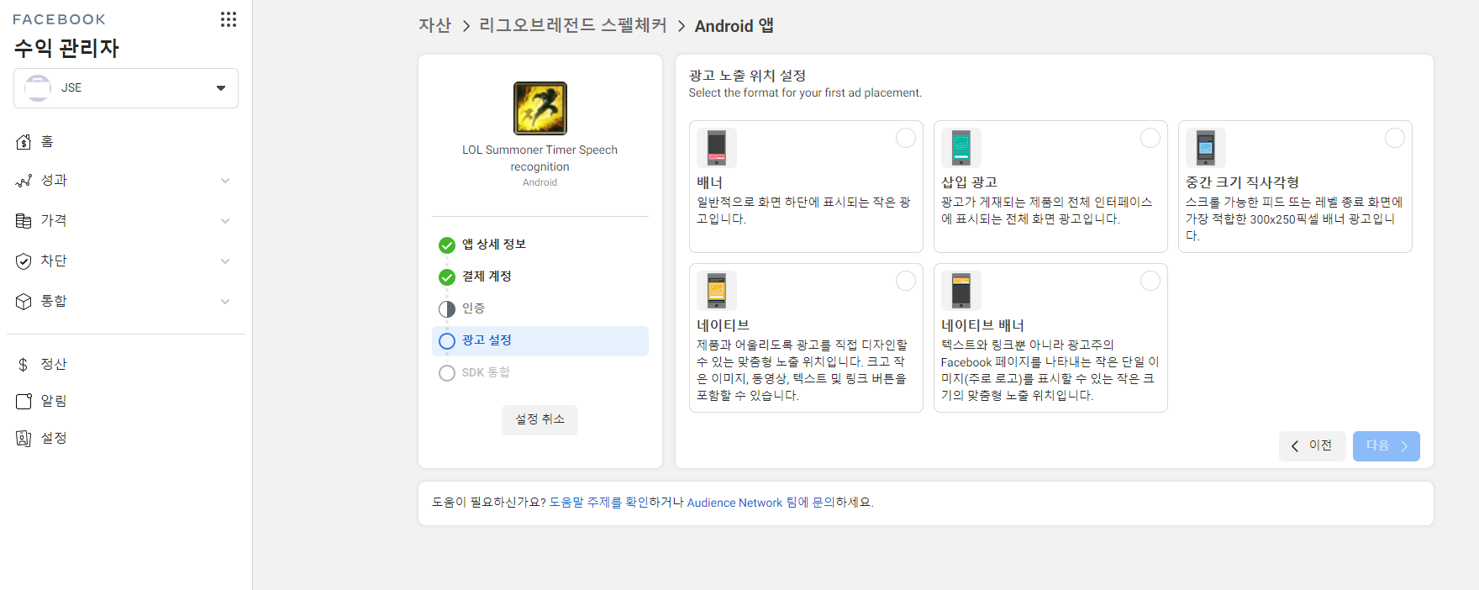Select the 광고 설정 step
1479x590 pixels.
(x=540, y=341)
